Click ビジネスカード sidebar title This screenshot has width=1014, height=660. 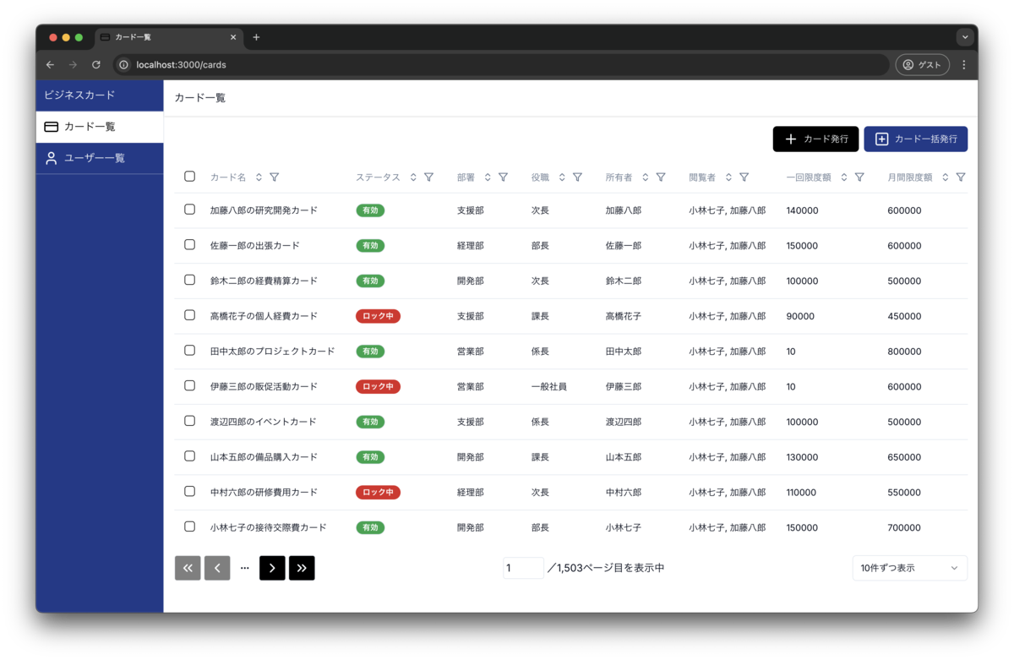(x=79, y=95)
